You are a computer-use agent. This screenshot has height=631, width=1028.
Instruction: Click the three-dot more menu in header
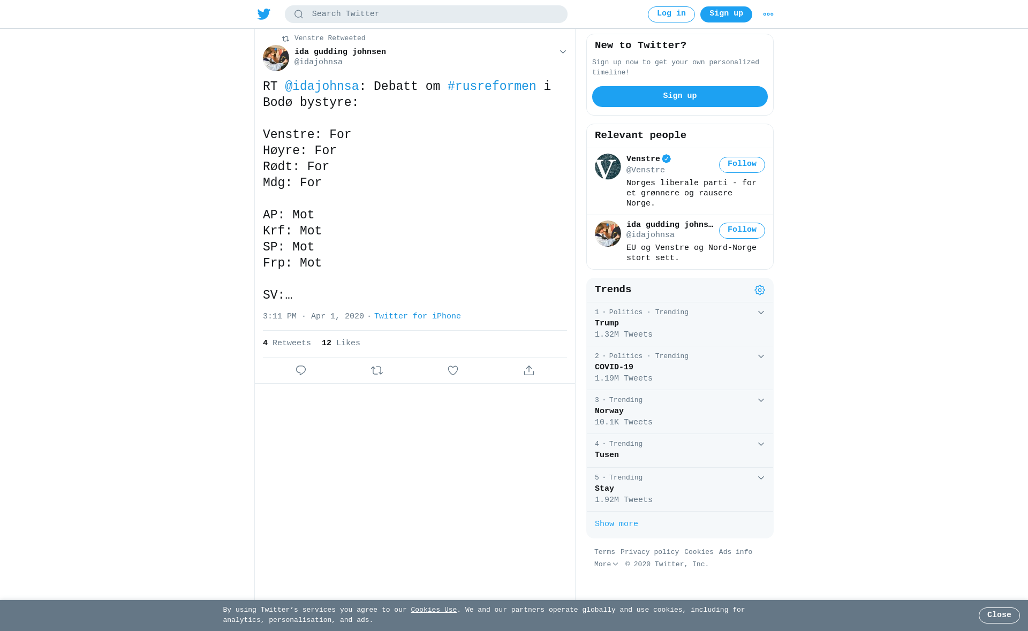(x=768, y=14)
